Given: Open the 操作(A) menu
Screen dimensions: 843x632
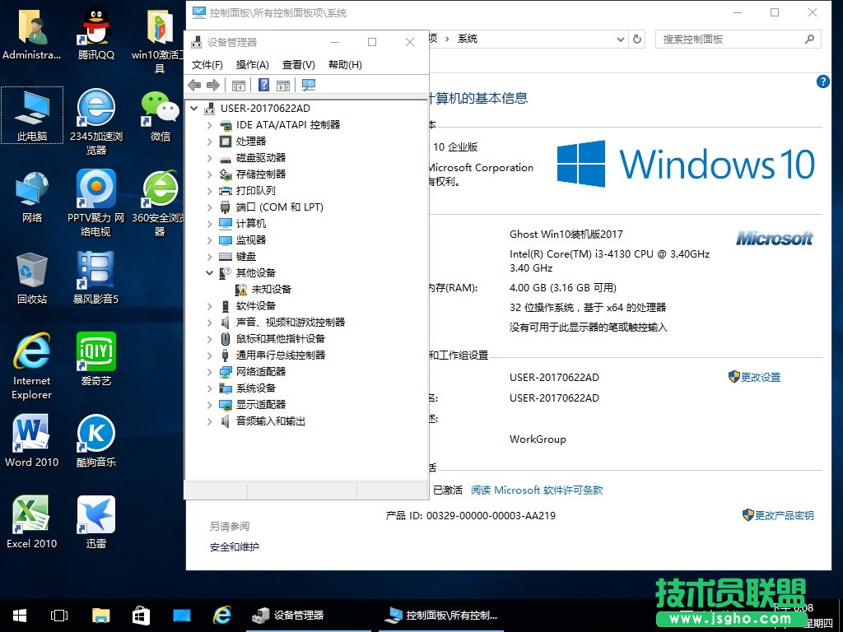Looking at the screenshot, I should [x=252, y=65].
